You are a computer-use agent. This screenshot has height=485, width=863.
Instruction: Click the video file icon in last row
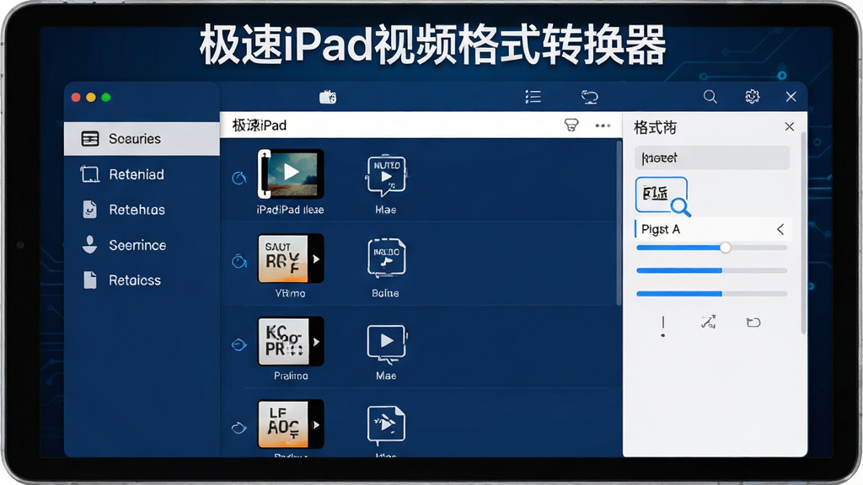pos(386,425)
